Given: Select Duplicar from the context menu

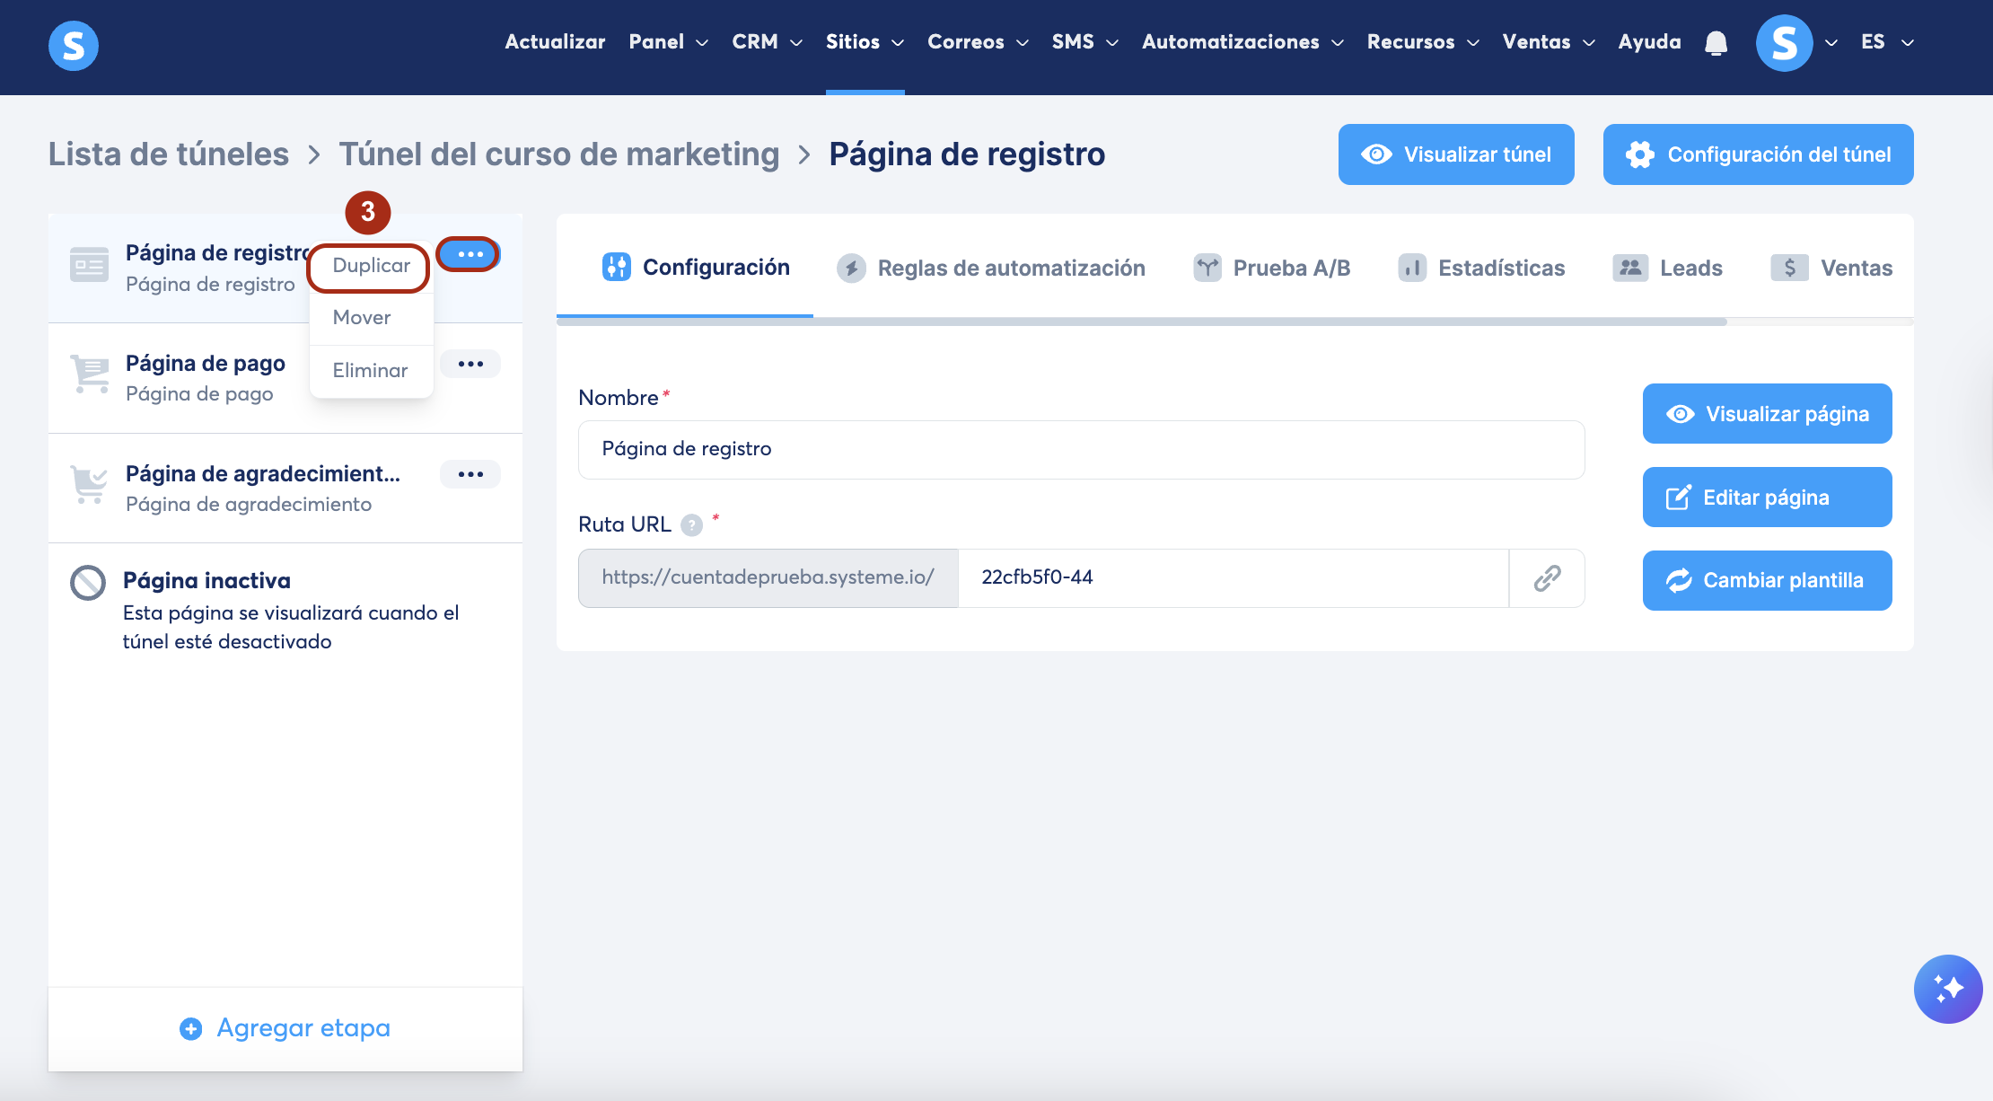Looking at the screenshot, I should [371, 266].
